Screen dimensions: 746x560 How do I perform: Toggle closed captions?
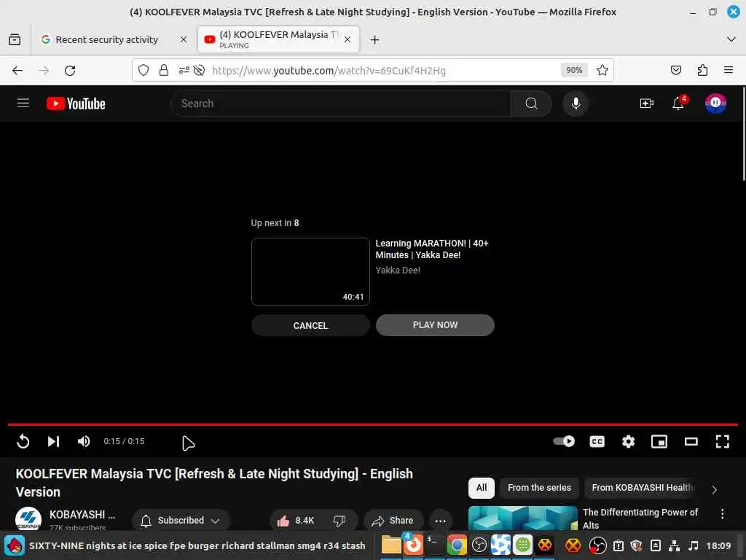(597, 441)
